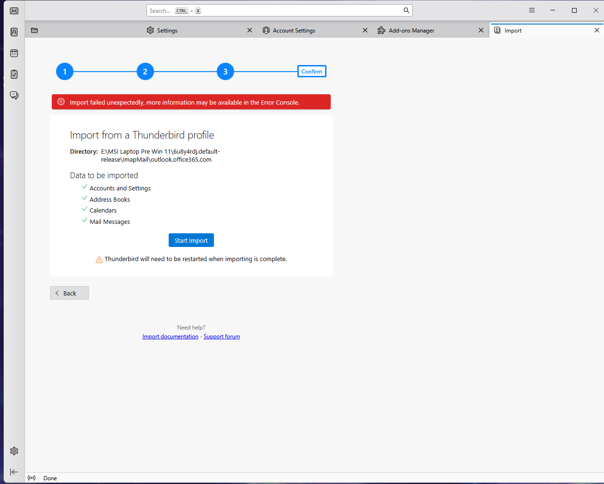The height and width of the screenshot is (484, 604).
Task: Click the online status icon in status bar
Action: click(32, 478)
